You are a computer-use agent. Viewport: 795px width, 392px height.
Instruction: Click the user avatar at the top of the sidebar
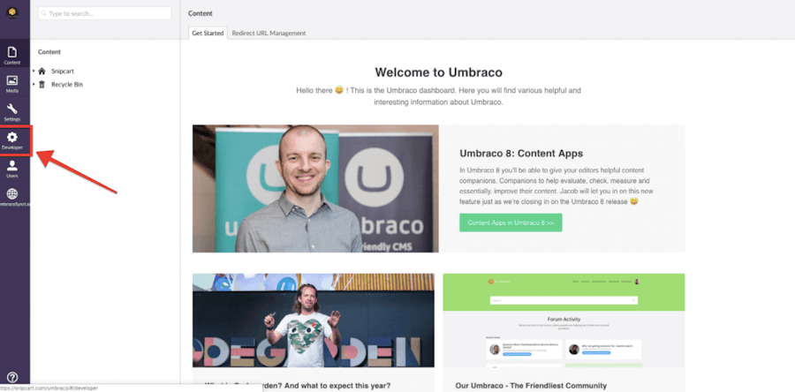pyautogui.click(x=12, y=11)
